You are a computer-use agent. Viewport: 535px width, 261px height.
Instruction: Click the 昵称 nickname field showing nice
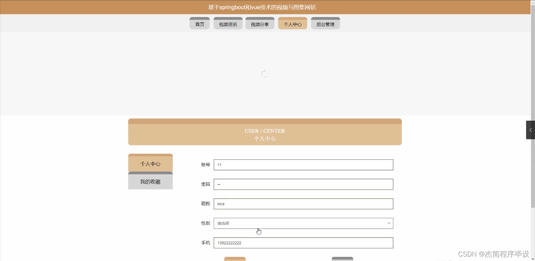[x=303, y=203]
